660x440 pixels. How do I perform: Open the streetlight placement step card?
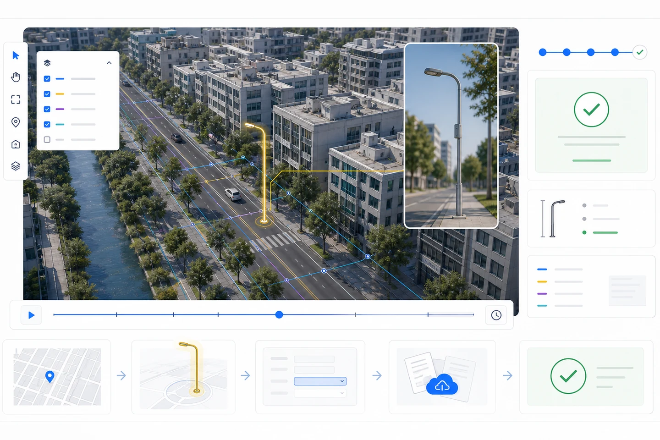[x=183, y=377]
